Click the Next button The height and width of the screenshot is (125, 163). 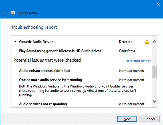[x=127, y=119]
